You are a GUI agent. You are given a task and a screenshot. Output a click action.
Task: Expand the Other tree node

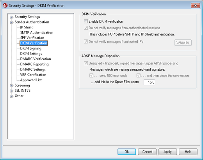11,96
